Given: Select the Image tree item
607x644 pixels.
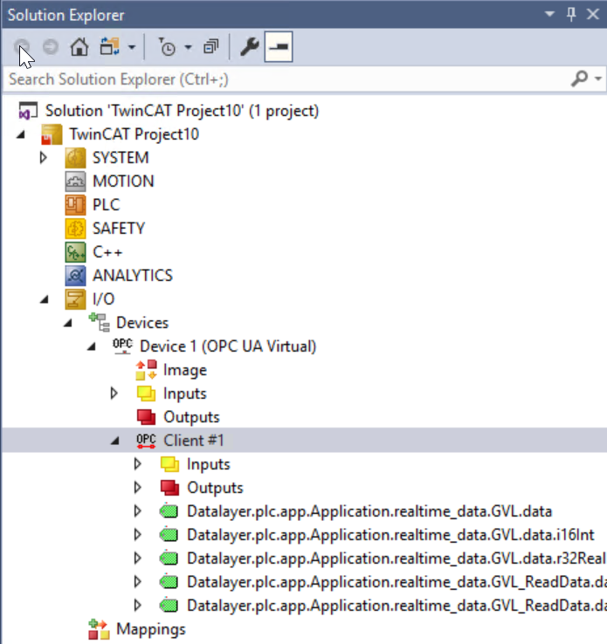Looking at the screenshot, I should 185,370.
